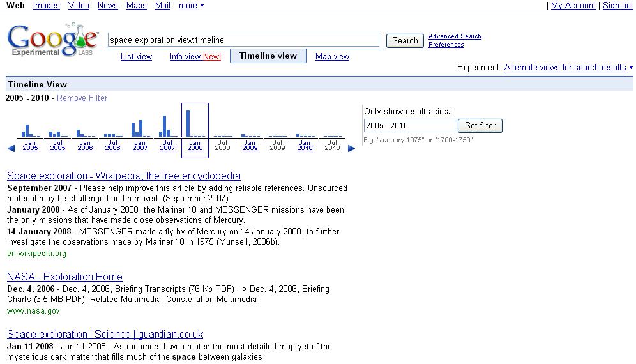Click the tallest bar above Jul 2007
The width and height of the screenshot is (636, 364).
[x=165, y=126]
